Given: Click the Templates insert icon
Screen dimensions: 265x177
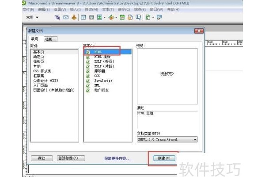Looking at the screenshot, I should coord(148,17).
